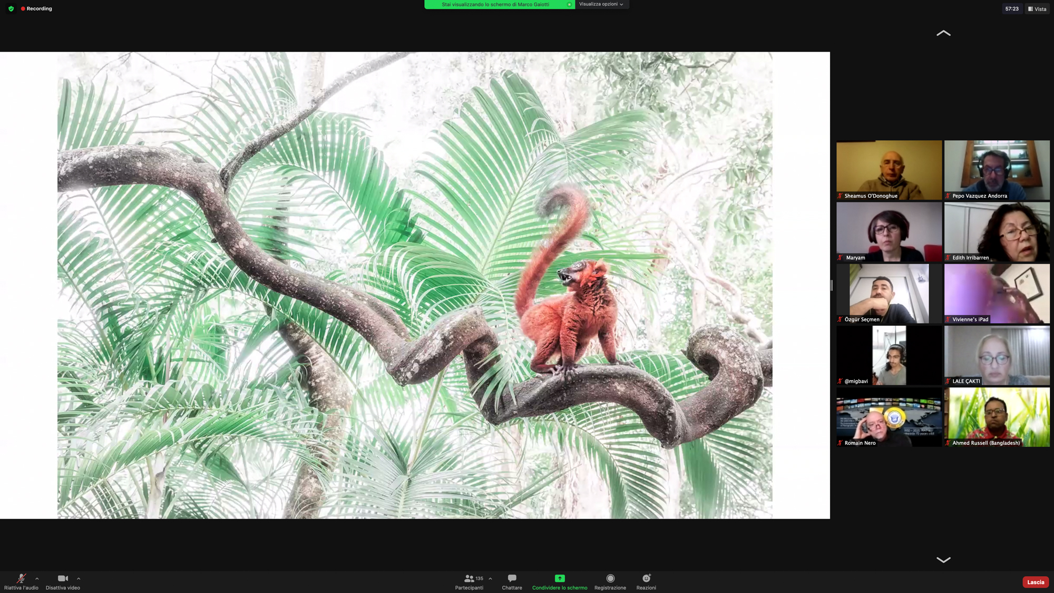Click the Recording indicator label
The width and height of the screenshot is (1054, 593).
coord(38,9)
